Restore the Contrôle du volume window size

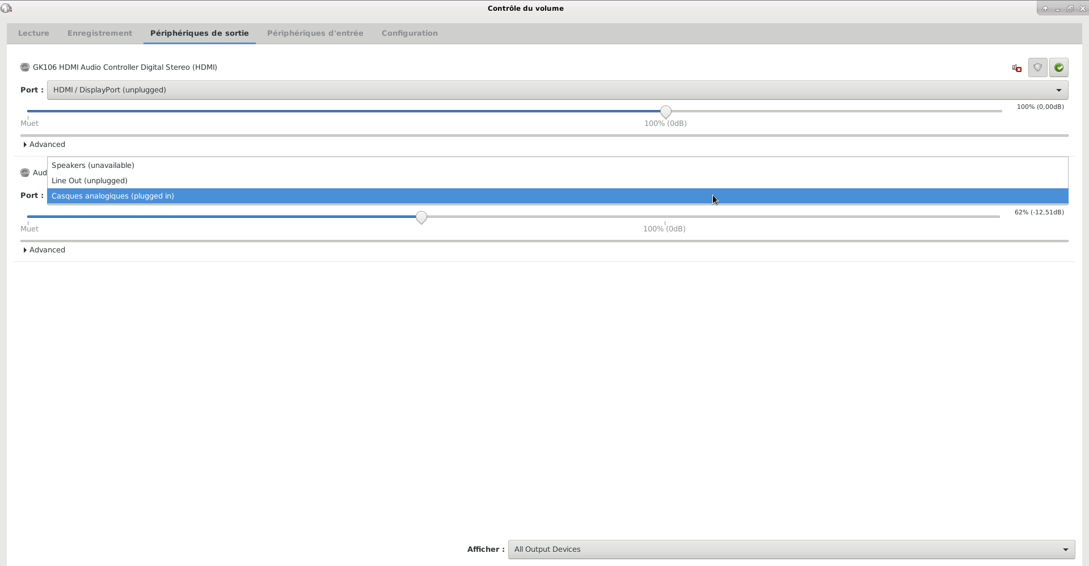(x=1070, y=9)
